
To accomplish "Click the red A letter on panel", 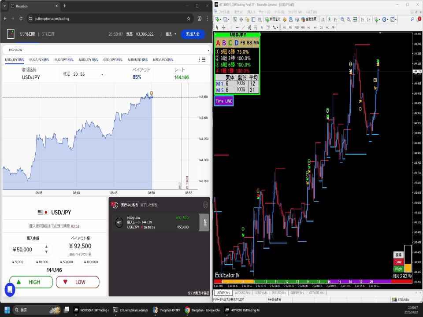I will click(x=218, y=43).
